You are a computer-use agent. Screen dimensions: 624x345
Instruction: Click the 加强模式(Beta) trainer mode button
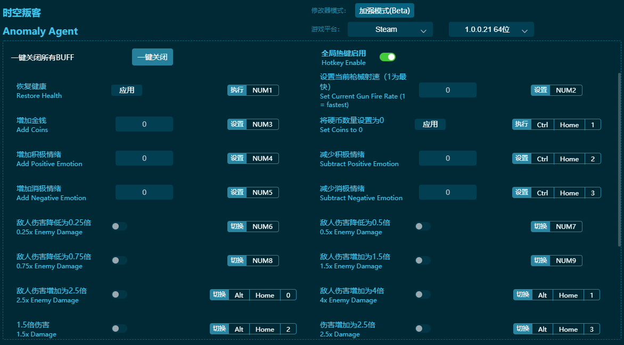pyautogui.click(x=385, y=10)
